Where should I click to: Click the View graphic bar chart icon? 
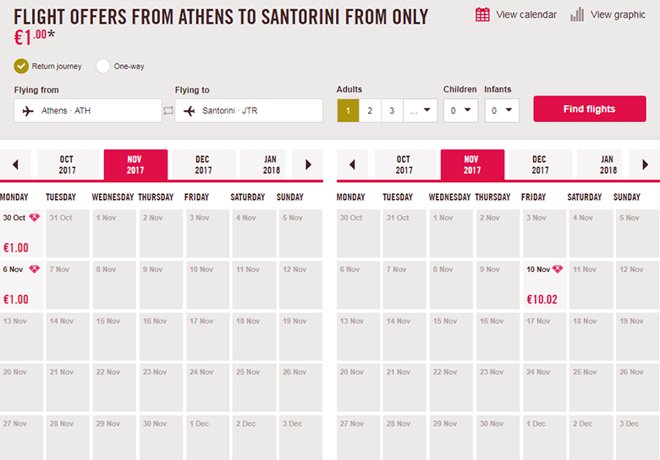(x=577, y=14)
